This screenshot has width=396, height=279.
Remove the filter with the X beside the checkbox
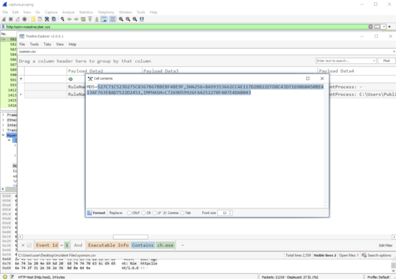tap(22, 245)
